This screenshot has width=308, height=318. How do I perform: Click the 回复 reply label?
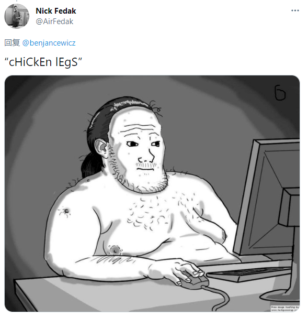tap(12, 43)
